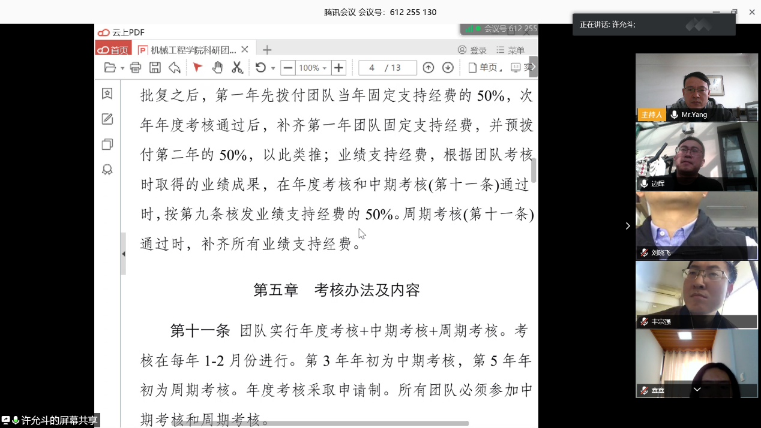Click the scissors snip tool
Image resolution: width=761 pixels, height=428 pixels.
(x=237, y=68)
